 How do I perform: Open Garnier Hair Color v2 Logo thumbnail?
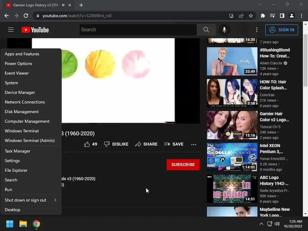(x=232, y=125)
